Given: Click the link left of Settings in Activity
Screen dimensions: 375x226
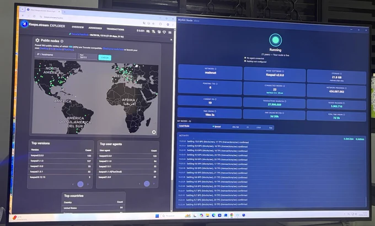Looking at the screenshot, I should [x=349, y=139].
